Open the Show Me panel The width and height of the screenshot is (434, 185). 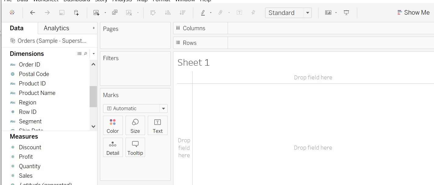(x=413, y=12)
